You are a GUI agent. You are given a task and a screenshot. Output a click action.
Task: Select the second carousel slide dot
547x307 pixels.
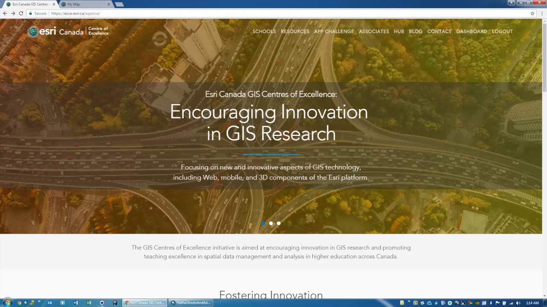[271, 223]
